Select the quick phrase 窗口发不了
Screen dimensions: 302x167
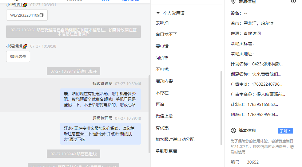[x=166, y=34]
